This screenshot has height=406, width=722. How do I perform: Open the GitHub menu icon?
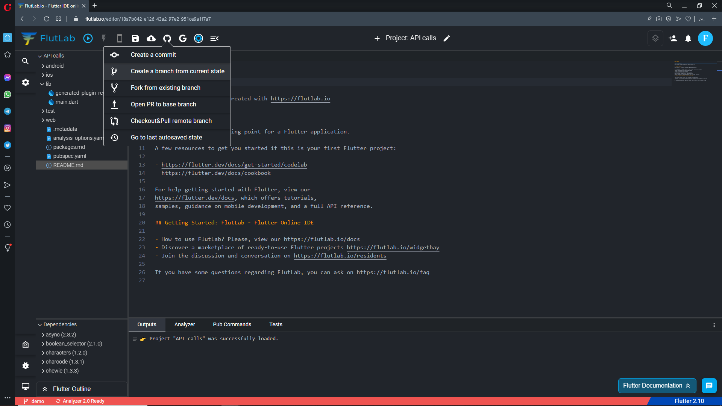(167, 38)
